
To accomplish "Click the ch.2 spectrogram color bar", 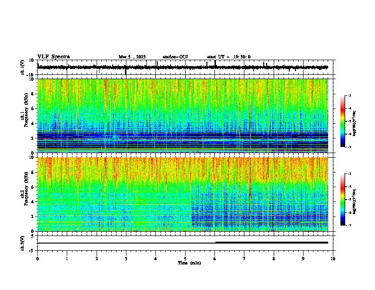I will 343,199.
